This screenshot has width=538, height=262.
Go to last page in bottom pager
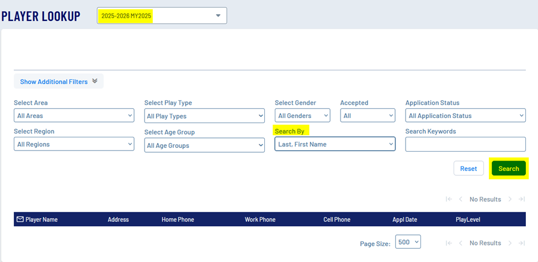[521, 243]
